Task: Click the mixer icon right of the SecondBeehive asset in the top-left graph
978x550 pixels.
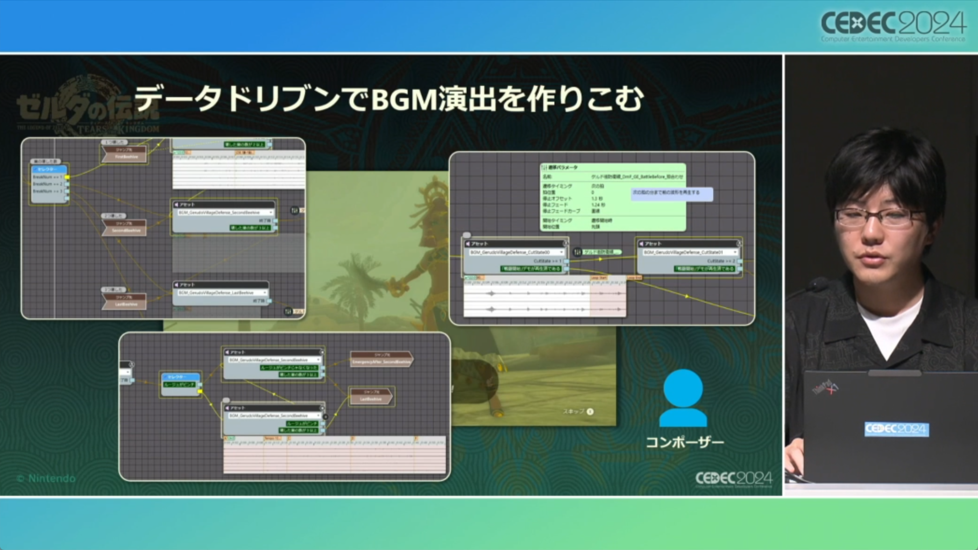Action: pos(295,211)
